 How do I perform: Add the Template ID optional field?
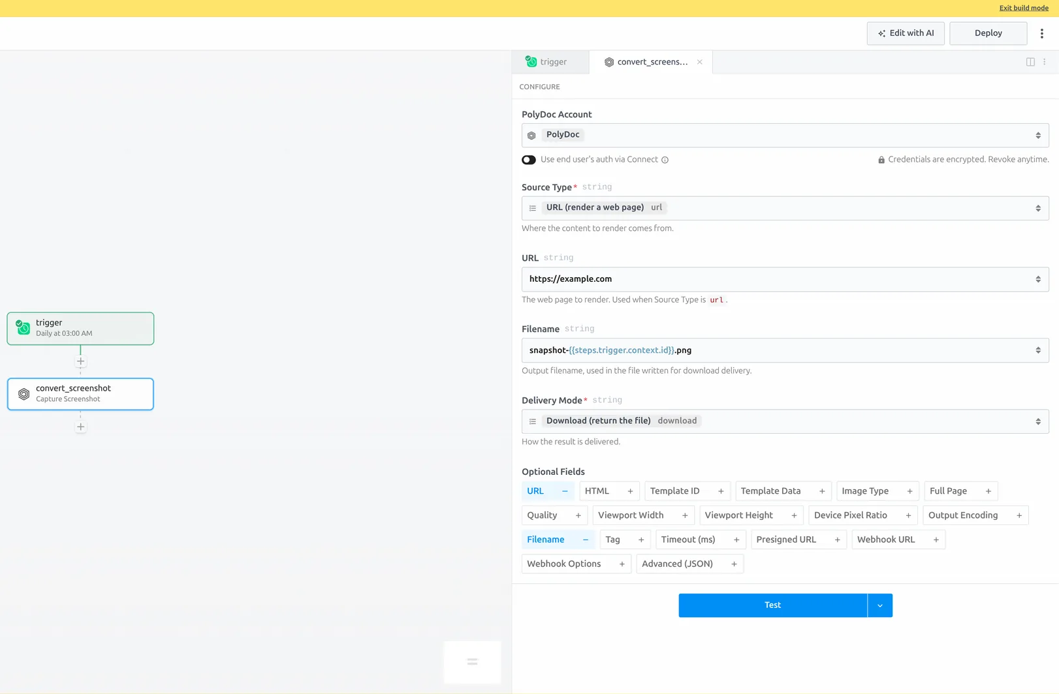[721, 491]
